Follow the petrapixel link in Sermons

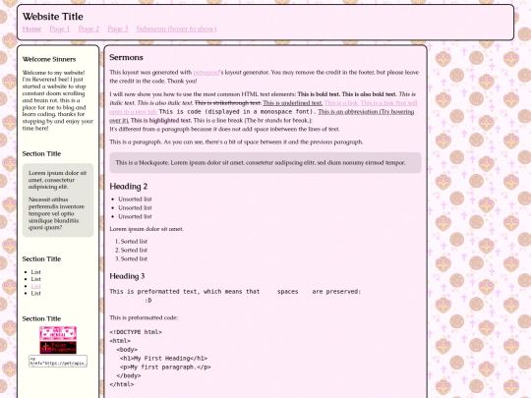(206, 73)
